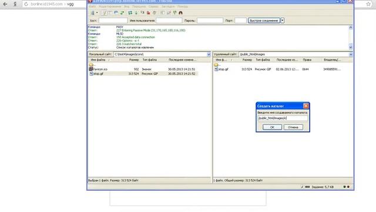
Task: Open the Помощь menu
Action: pos(183,6)
